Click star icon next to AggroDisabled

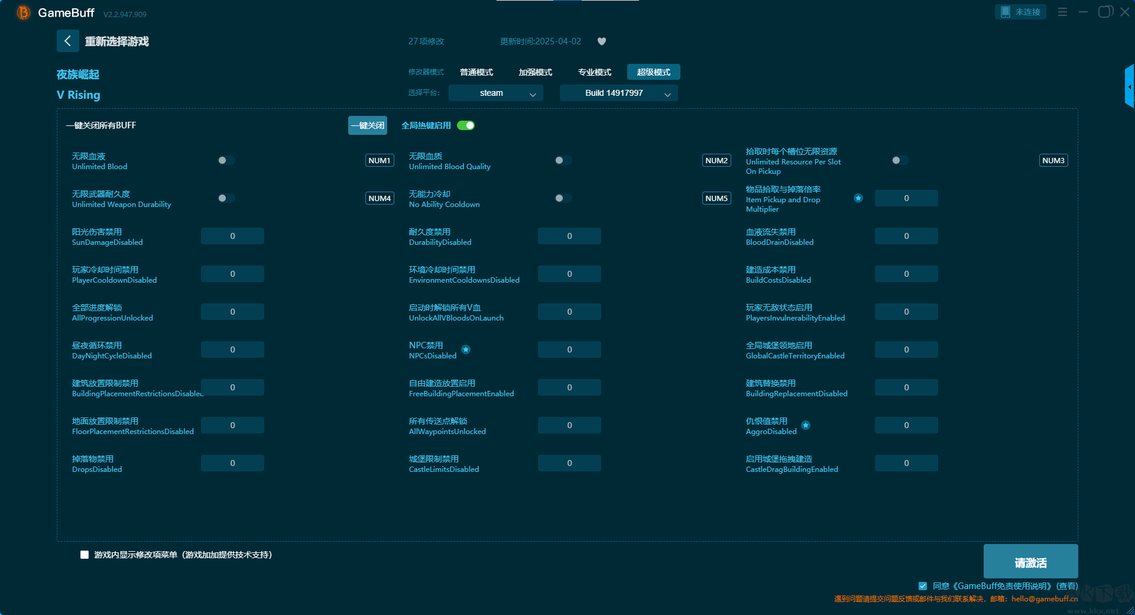(806, 425)
